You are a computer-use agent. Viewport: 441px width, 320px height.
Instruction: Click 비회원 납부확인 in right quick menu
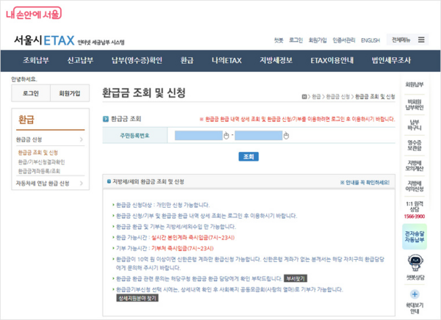(415, 104)
